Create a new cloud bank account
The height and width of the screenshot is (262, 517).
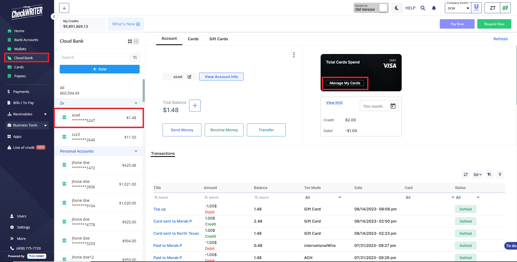click(x=100, y=69)
